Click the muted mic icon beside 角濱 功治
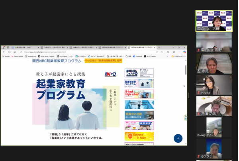Image resolution: width=239 pixels, height=161 pixels. (198, 114)
